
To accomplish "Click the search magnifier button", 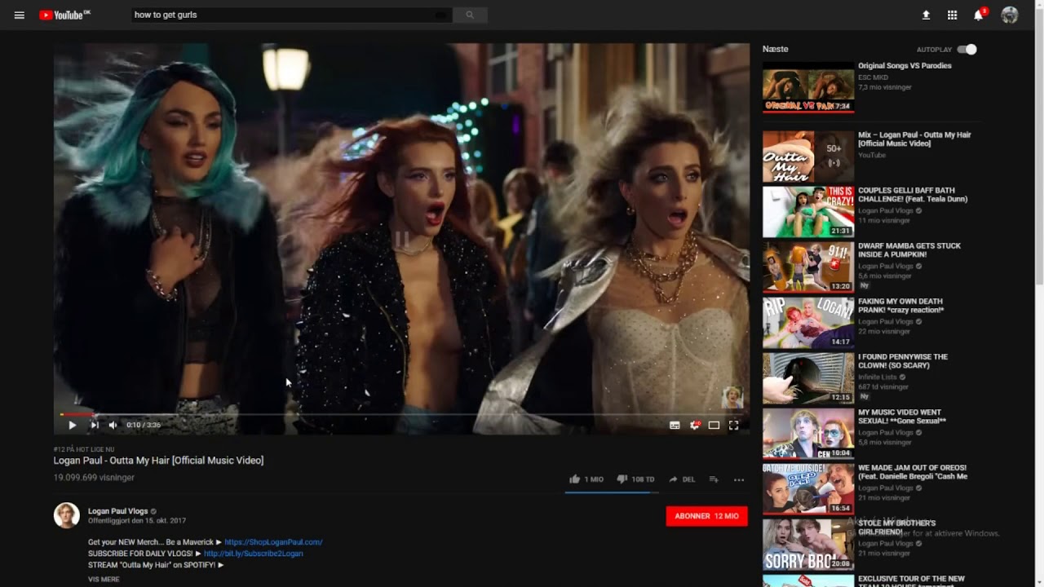I will point(470,15).
